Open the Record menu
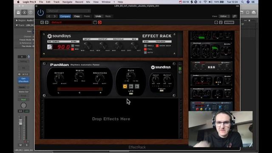The image size is (272, 153). [79, 2]
